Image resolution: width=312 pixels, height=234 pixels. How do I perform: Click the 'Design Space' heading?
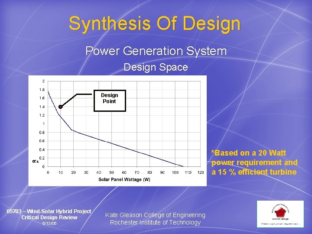[x=156, y=67]
